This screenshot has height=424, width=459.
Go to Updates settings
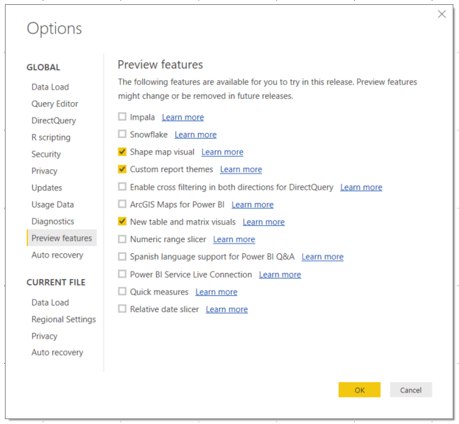(x=47, y=188)
